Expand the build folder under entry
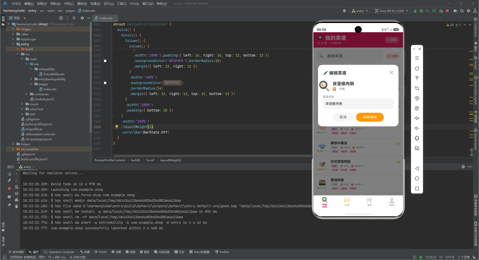This screenshot has height=260, width=479. 17,49
